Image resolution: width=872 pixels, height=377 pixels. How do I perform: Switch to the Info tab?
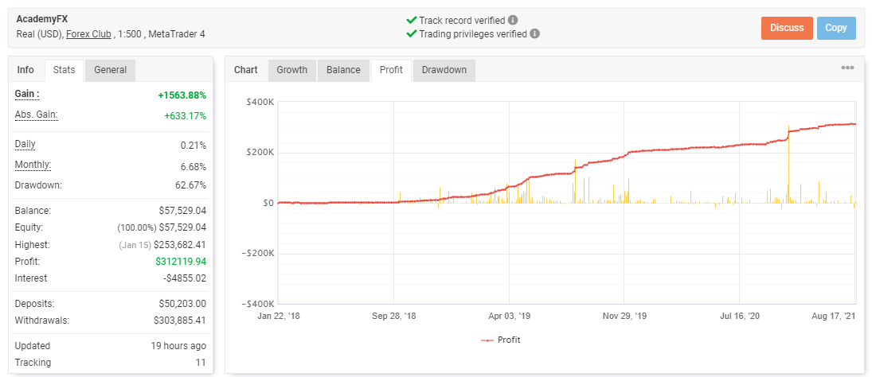pyautogui.click(x=25, y=70)
